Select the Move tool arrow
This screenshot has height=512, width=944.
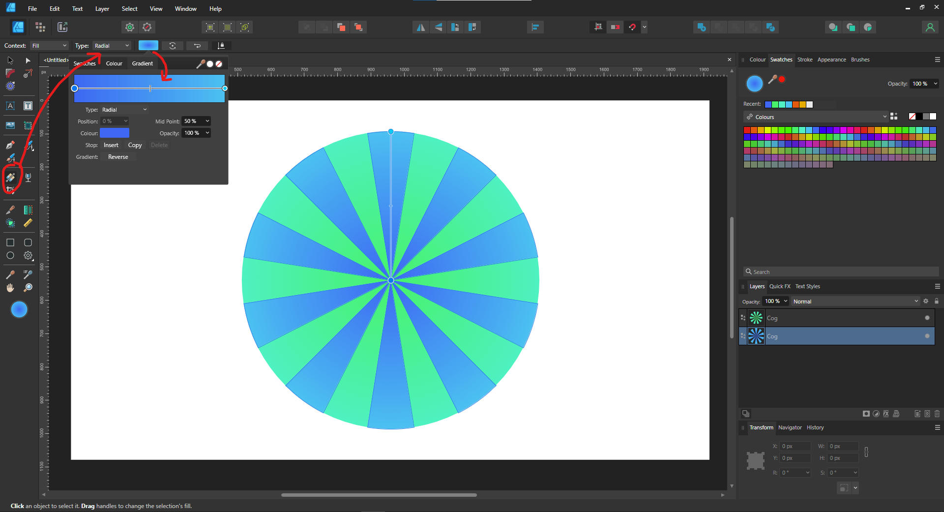[x=10, y=60]
